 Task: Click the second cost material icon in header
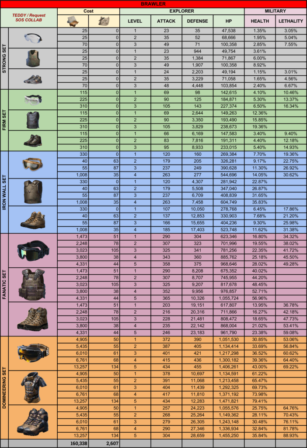[104, 21]
